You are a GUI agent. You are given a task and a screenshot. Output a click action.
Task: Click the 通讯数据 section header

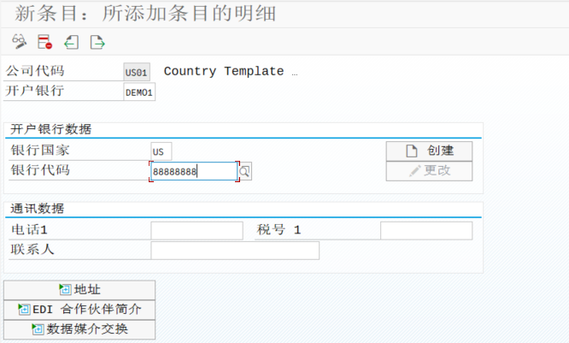coord(38,209)
